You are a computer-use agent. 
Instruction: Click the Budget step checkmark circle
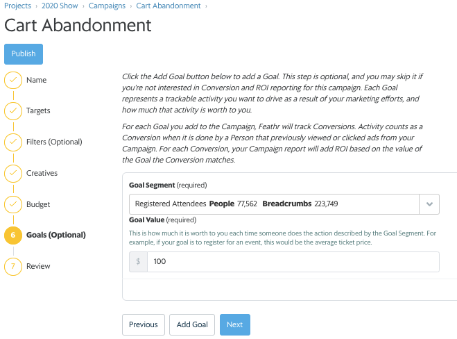13,204
